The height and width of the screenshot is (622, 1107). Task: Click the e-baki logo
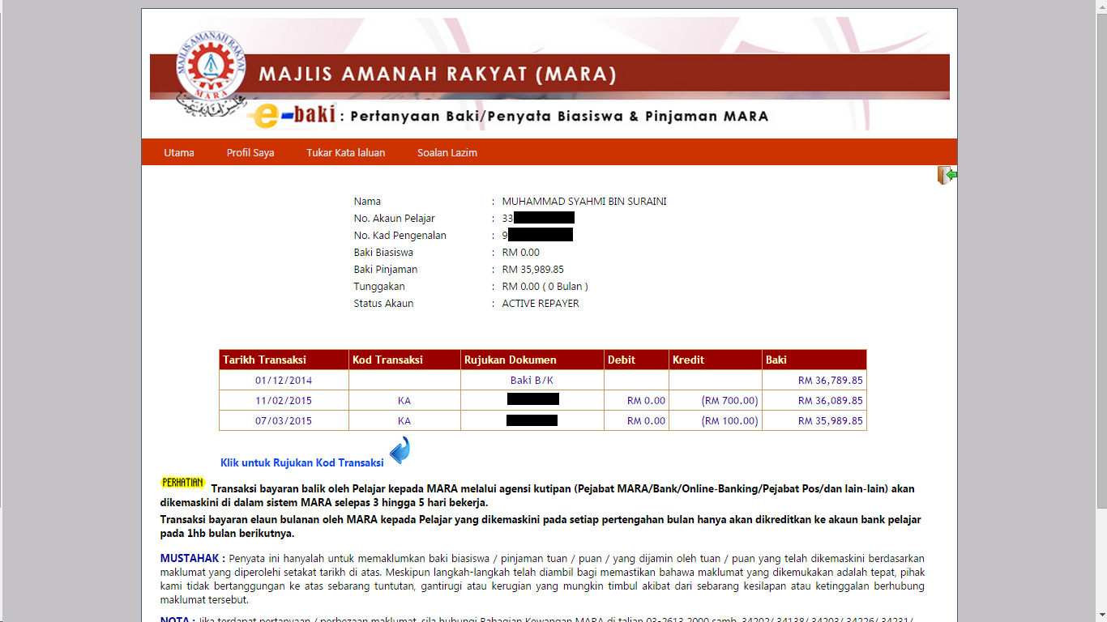point(292,116)
